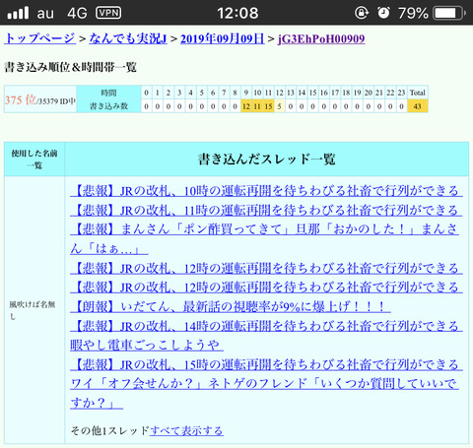Click the 375位 ranking cell

tap(40, 99)
